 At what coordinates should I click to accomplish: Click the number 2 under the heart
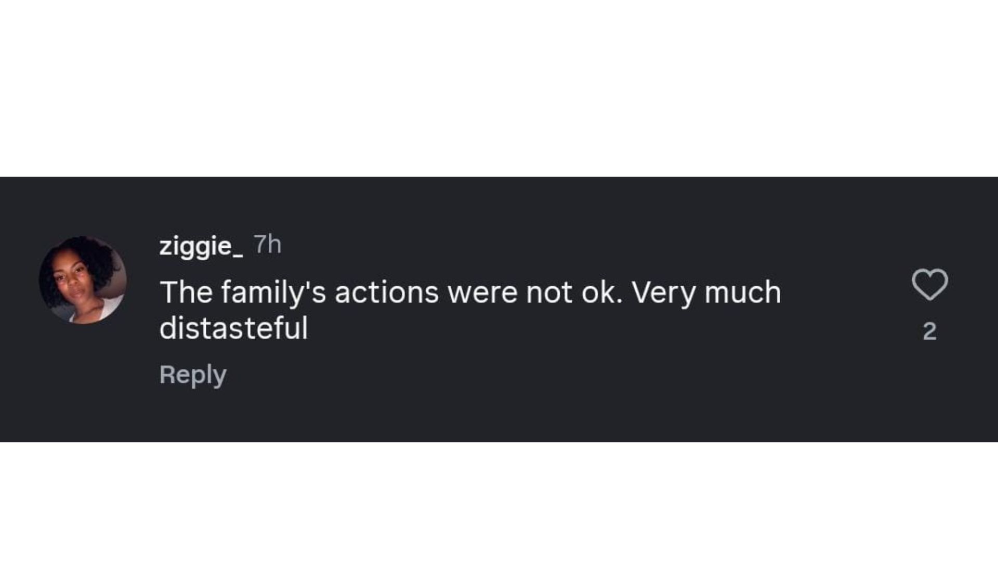pos(929,331)
